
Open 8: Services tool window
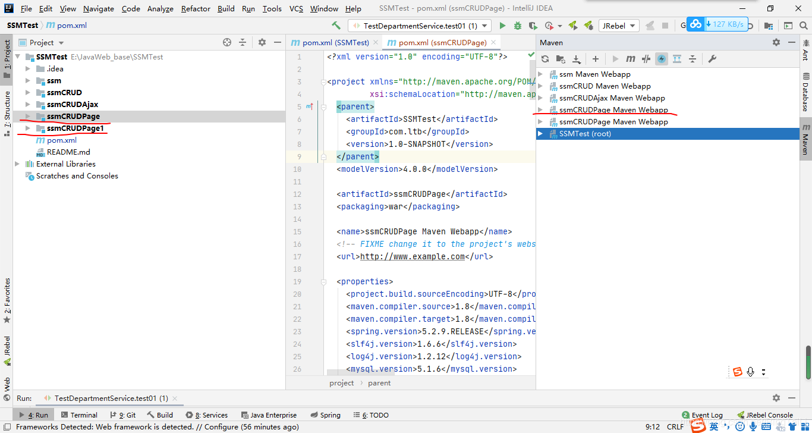pyautogui.click(x=207, y=415)
